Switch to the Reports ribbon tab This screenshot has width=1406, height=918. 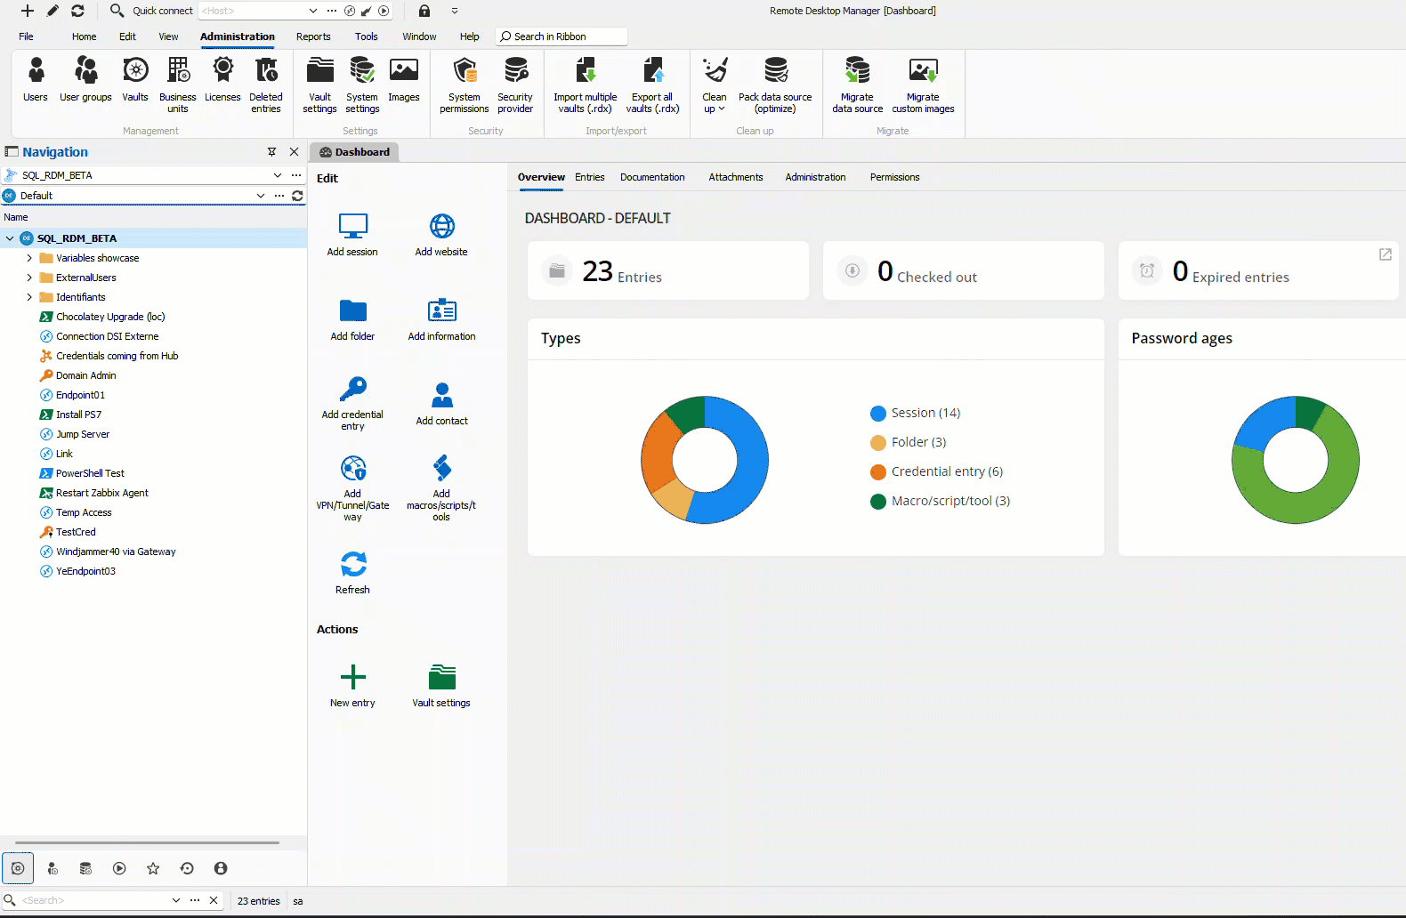pos(313,36)
